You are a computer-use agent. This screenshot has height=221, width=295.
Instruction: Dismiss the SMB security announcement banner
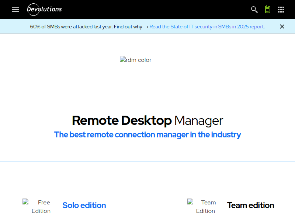point(282,27)
